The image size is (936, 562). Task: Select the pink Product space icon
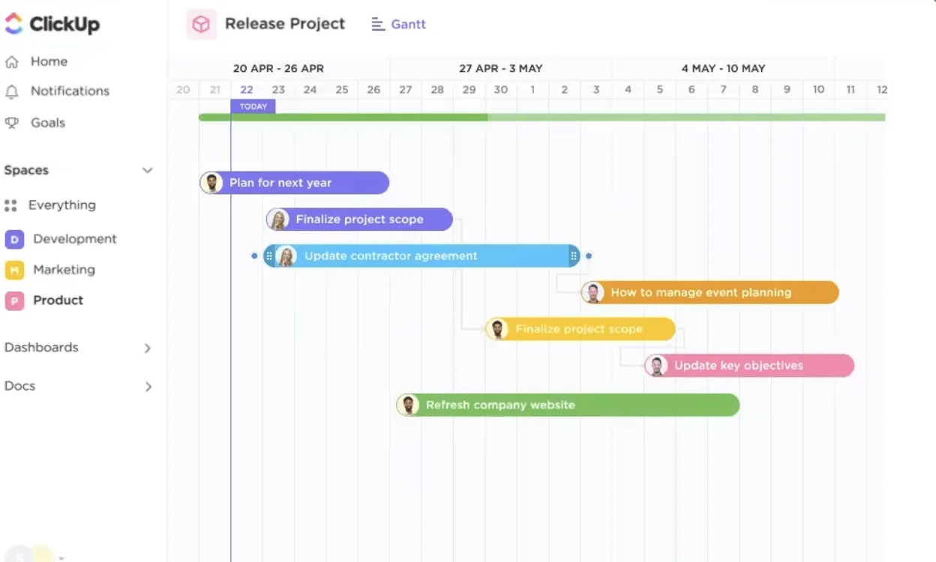pos(14,300)
